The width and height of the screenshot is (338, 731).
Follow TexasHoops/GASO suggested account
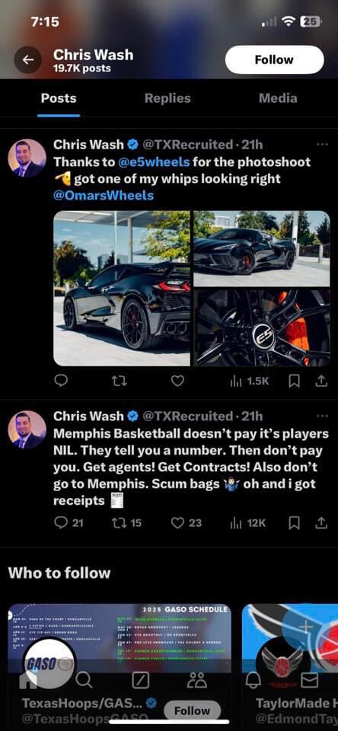pyautogui.click(x=192, y=711)
